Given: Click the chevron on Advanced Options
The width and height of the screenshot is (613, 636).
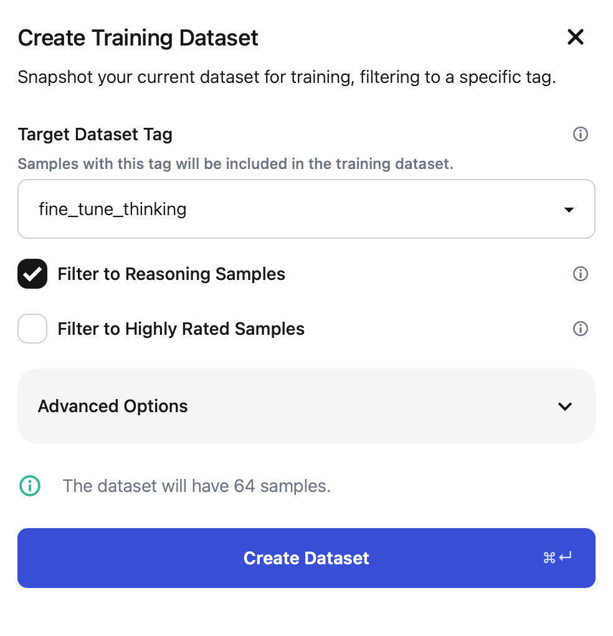Looking at the screenshot, I should [564, 407].
